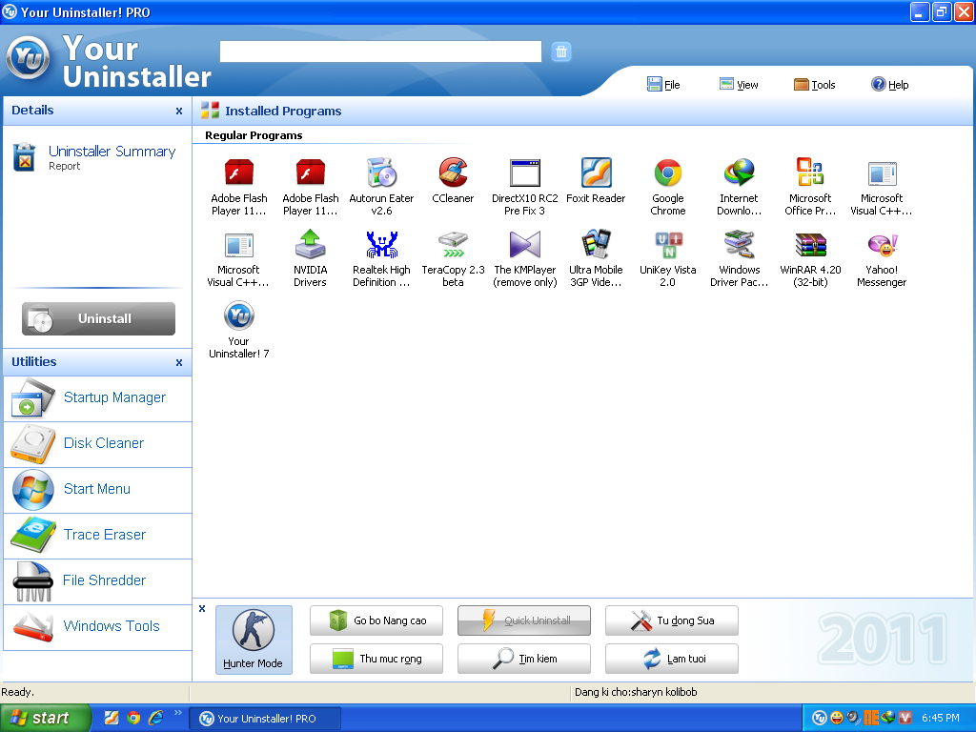Launch the Trace Eraser utility
The height and width of the screenshot is (732, 976).
point(97,536)
